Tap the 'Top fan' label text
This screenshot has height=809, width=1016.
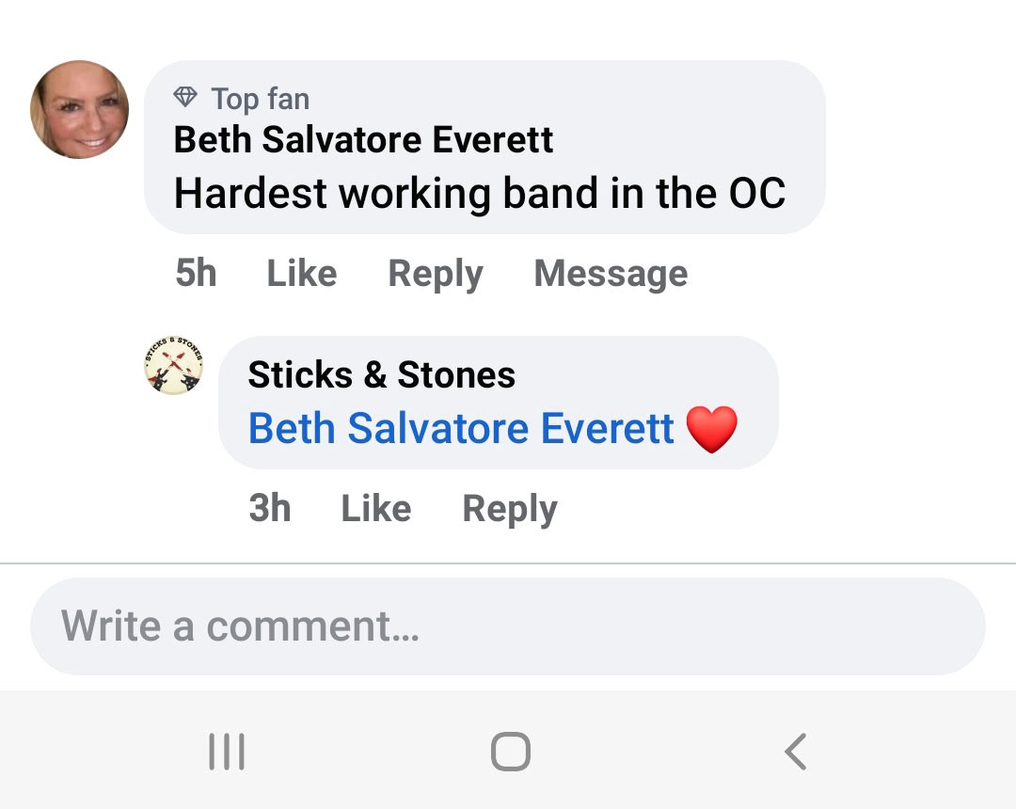pos(260,98)
